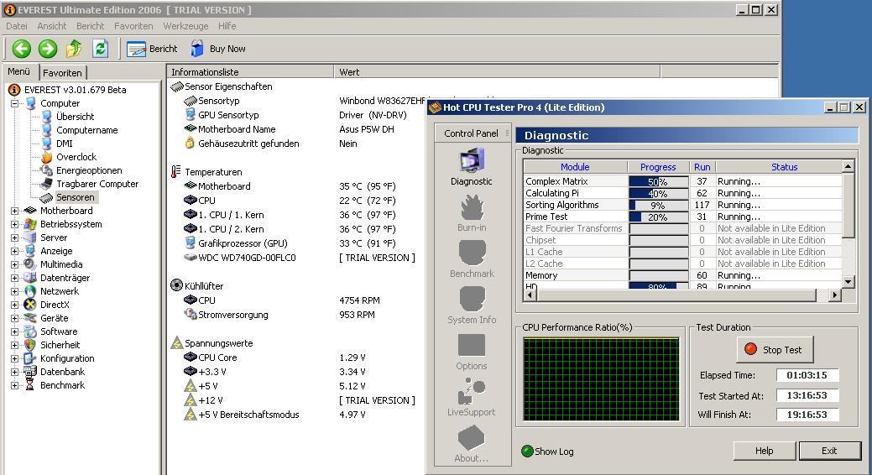Viewport: 872px width, 475px height.
Task: Click the Help button in Hot CPU Tester
Action: pyautogui.click(x=764, y=451)
